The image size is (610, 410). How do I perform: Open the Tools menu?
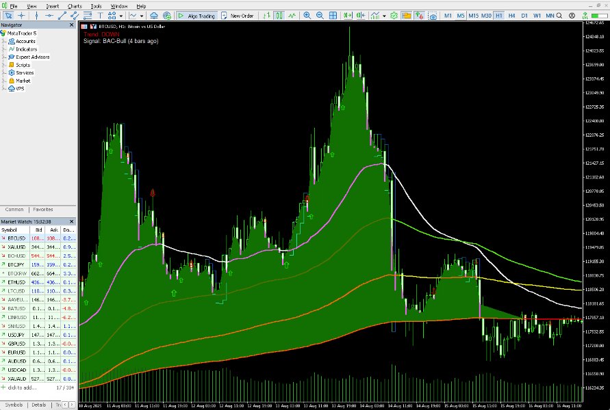coord(96,6)
